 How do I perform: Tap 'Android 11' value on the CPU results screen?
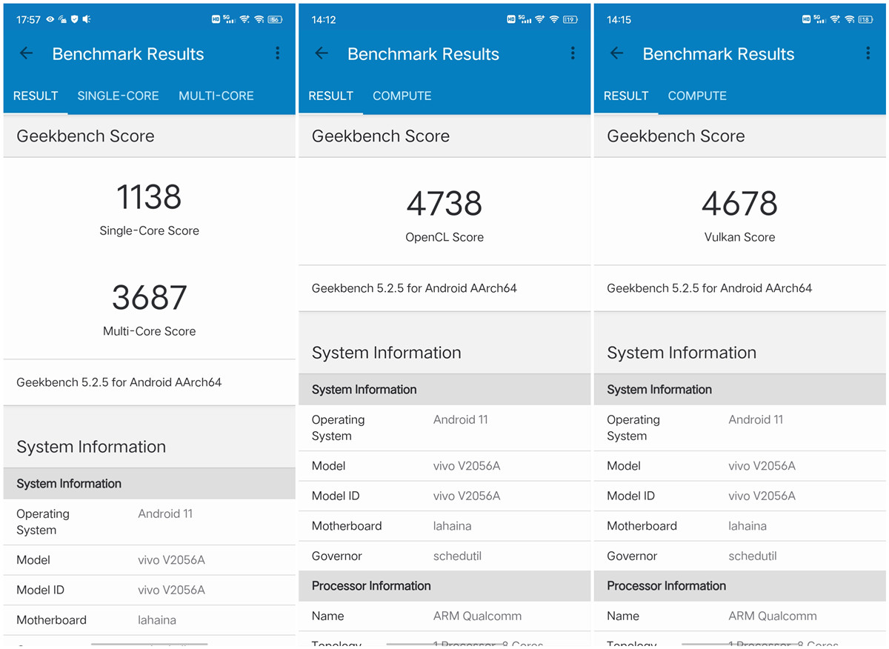165,513
